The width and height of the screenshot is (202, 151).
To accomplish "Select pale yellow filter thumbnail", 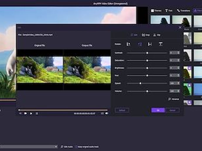I will click(x=198, y=38).
